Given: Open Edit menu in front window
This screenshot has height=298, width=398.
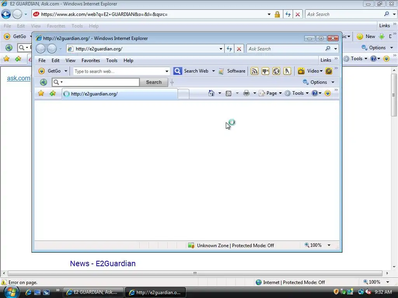Looking at the screenshot, I should [x=55, y=60].
